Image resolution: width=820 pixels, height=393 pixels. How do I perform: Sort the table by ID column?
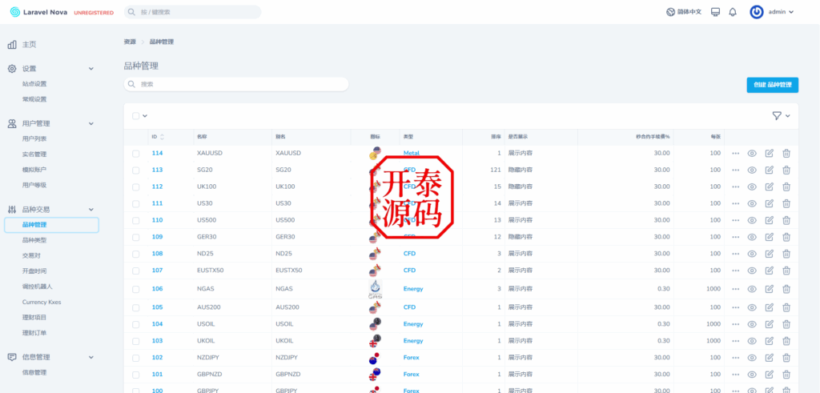(x=158, y=137)
